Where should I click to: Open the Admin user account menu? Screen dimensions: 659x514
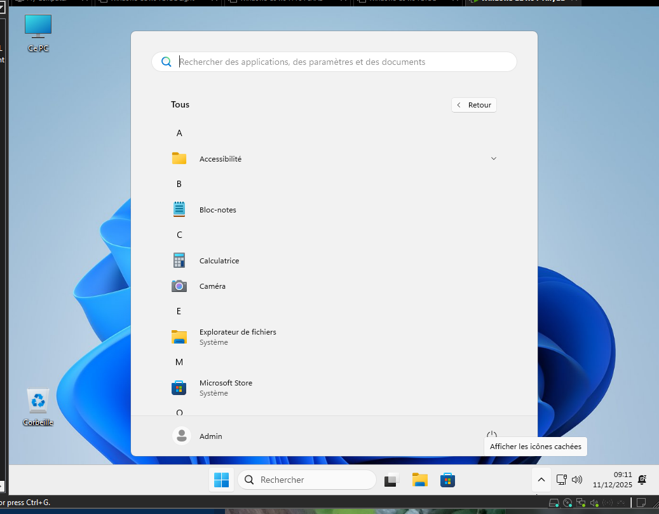[198, 436]
